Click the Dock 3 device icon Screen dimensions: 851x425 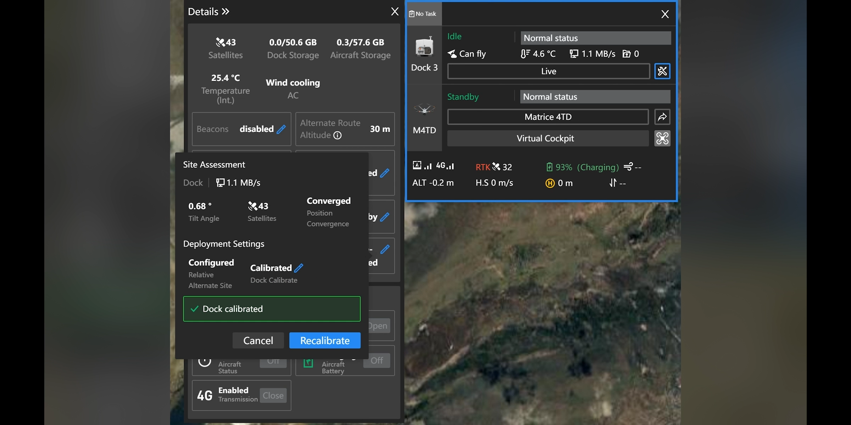click(x=424, y=47)
